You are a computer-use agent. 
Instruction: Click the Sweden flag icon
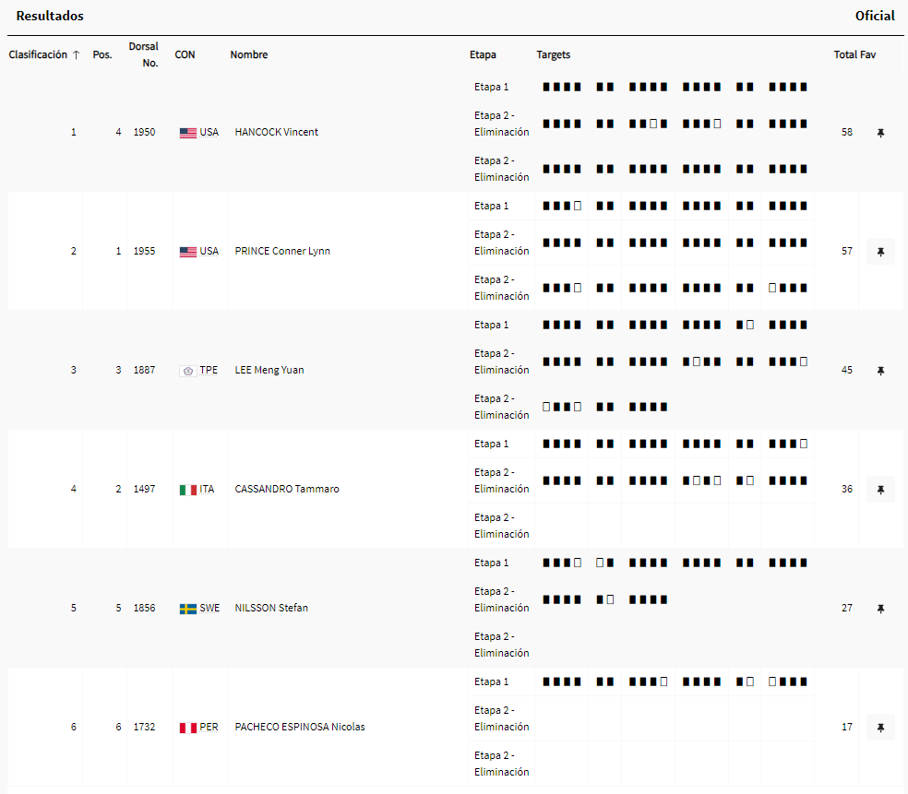tap(188, 609)
